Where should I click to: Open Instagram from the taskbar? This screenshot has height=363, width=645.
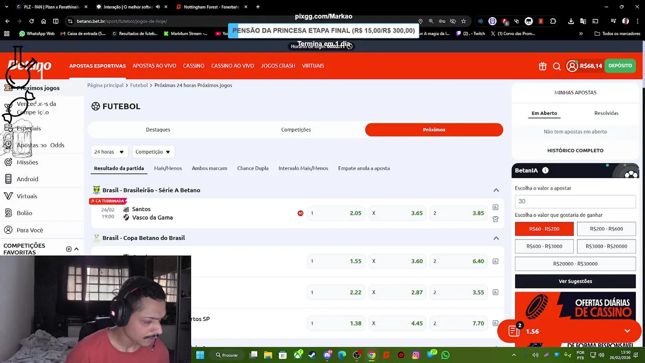[416, 355]
